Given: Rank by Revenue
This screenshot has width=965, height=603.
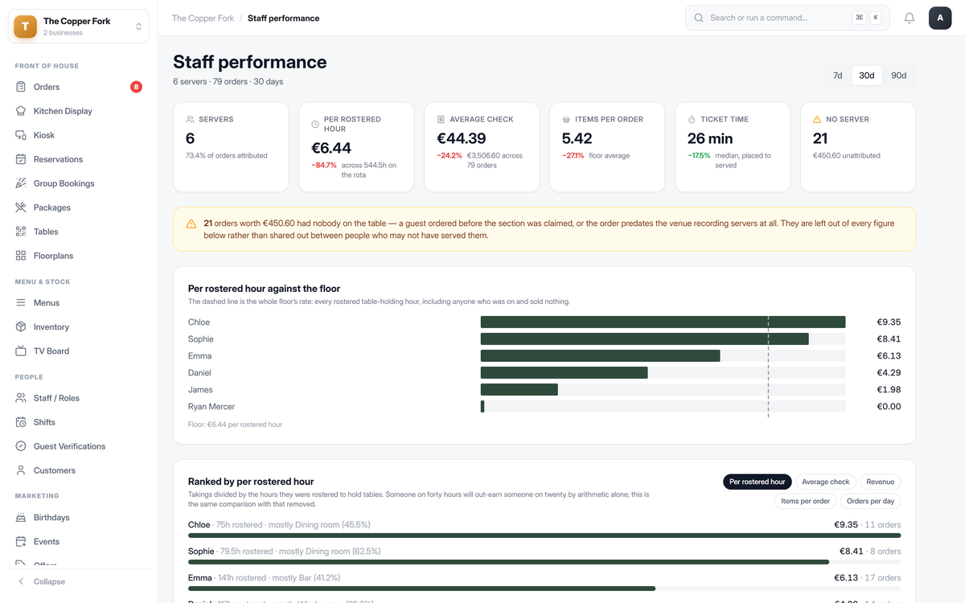Looking at the screenshot, I should [x=880, y=482].
